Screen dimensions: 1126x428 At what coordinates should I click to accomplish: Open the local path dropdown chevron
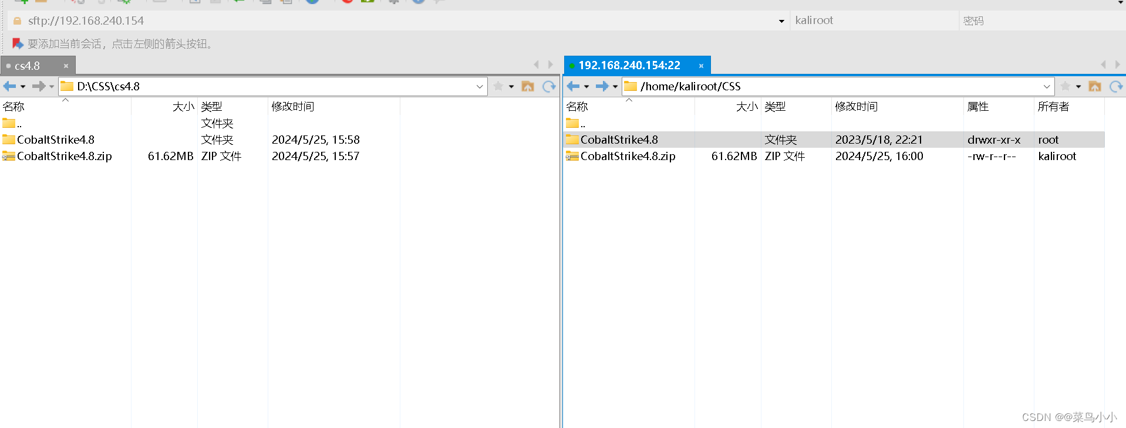click(x=480, y=87)
